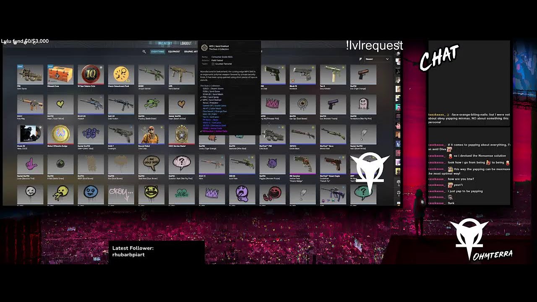537x302 pixels.
Task: Select the Tec-9 Groundwater pistol
Action: (333, 75)
